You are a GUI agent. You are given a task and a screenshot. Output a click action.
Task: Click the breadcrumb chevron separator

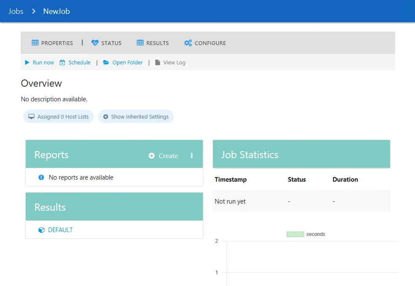(x=34, y=11)
